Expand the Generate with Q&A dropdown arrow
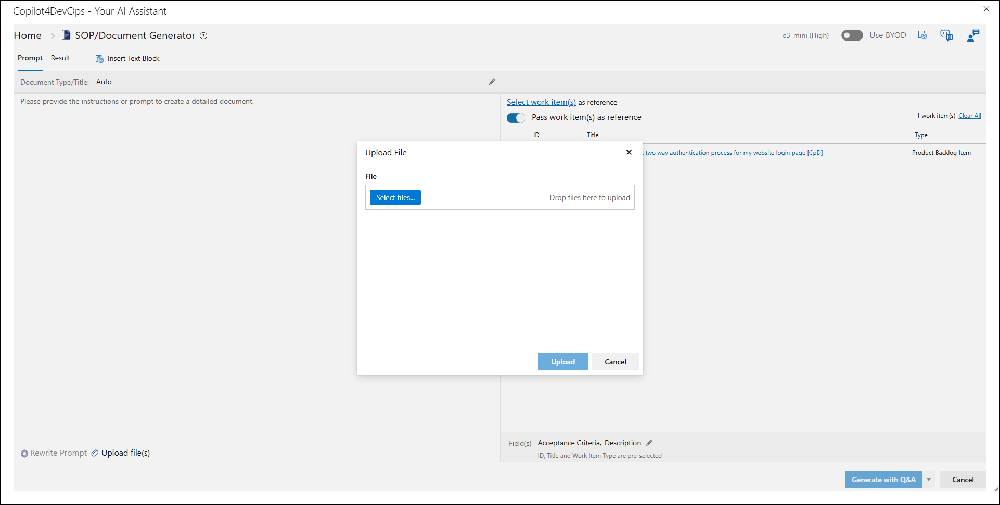 point(929,480)
